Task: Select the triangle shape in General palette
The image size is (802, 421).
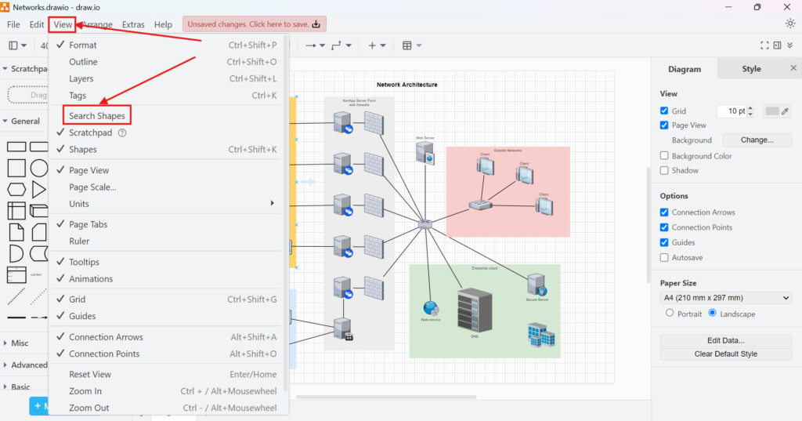Action: (39, 189)
